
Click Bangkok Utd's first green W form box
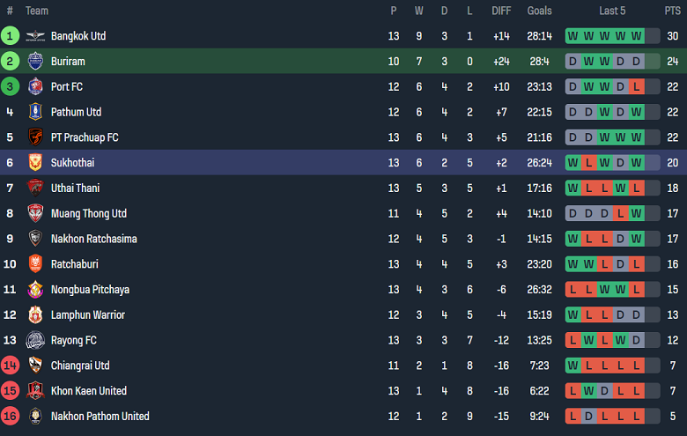[573, 36]
